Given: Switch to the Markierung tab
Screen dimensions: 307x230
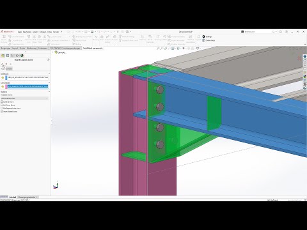Looking at the screenshot, I should point(31,49).
